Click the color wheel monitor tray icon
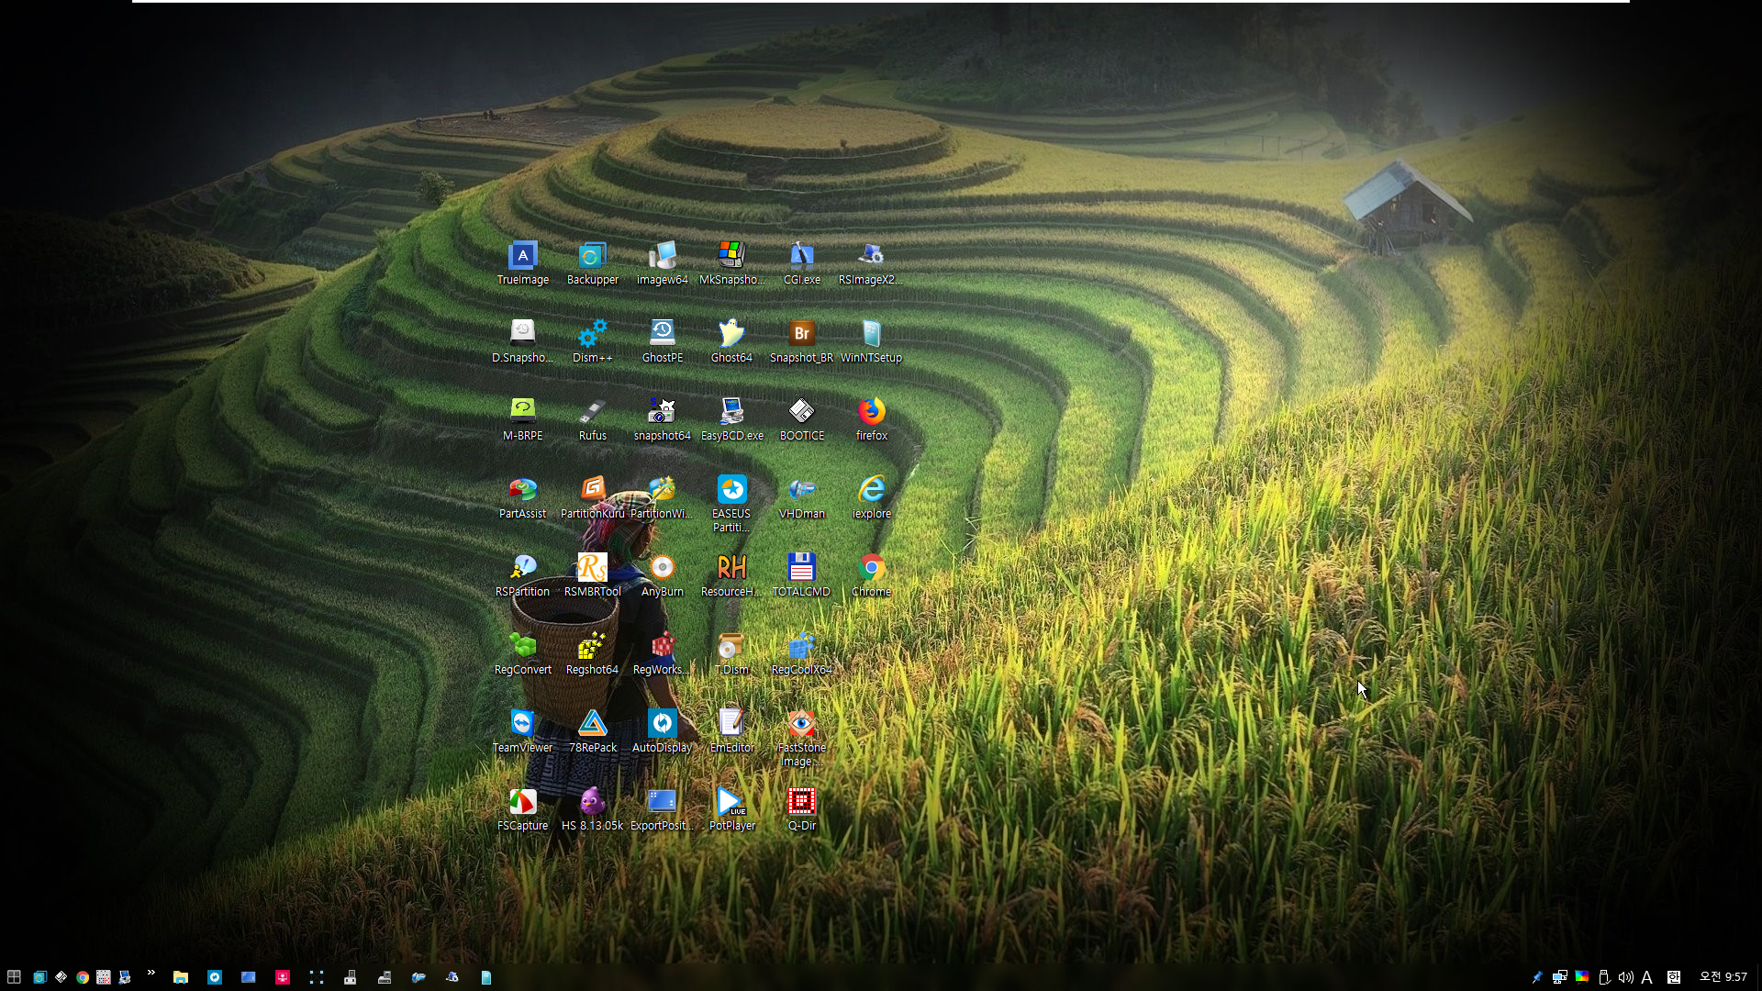1762x991 pixels. [1582, 976]
